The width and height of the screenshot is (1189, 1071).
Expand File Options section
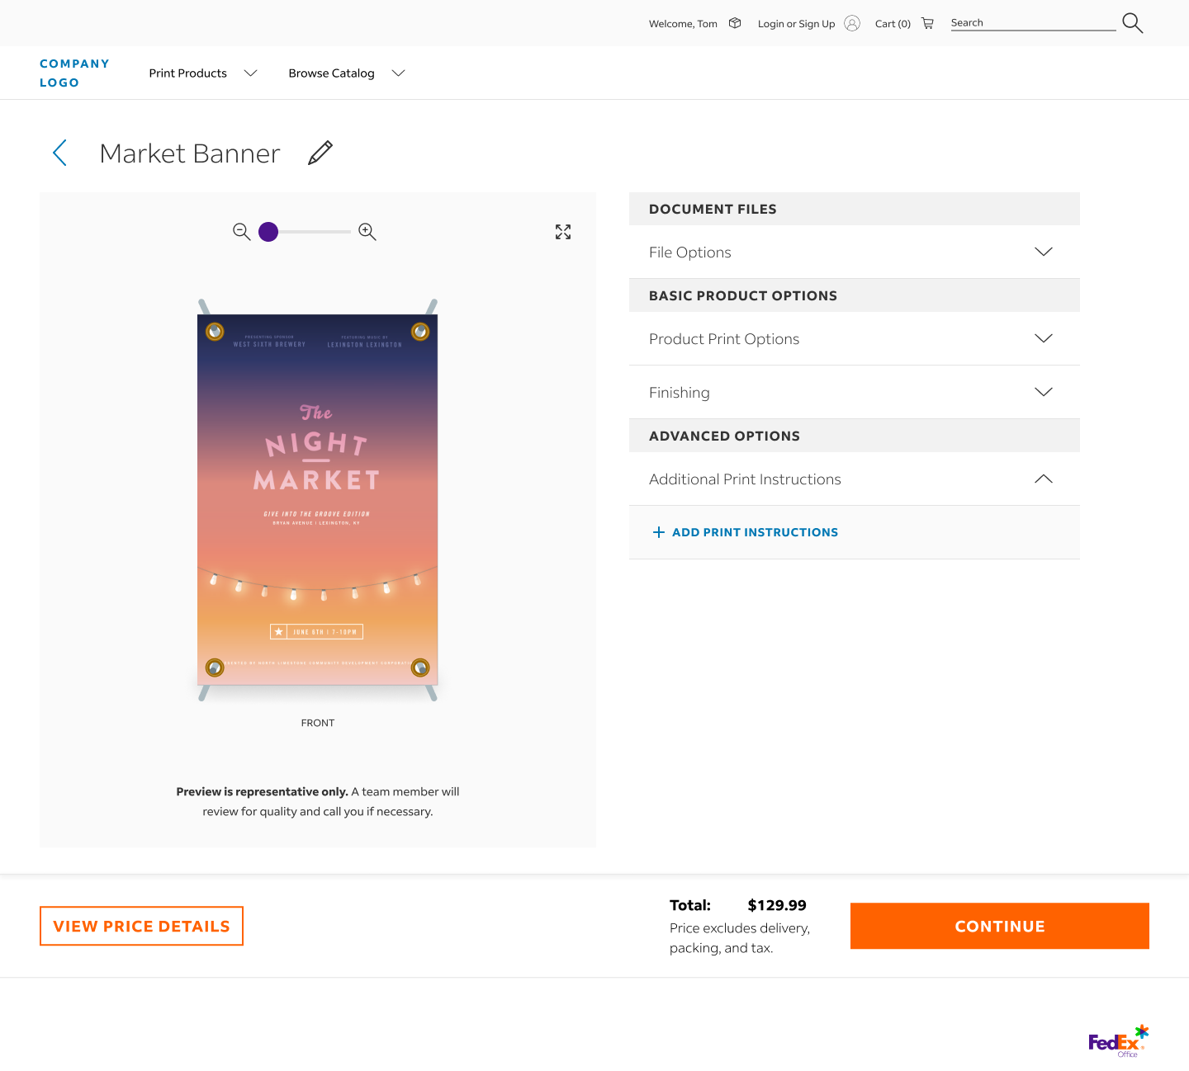tap(855, 252)
